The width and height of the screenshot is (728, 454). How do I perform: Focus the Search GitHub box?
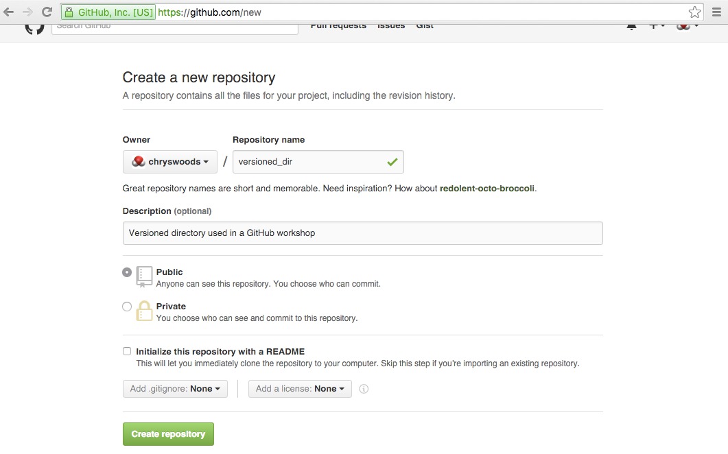175,28
